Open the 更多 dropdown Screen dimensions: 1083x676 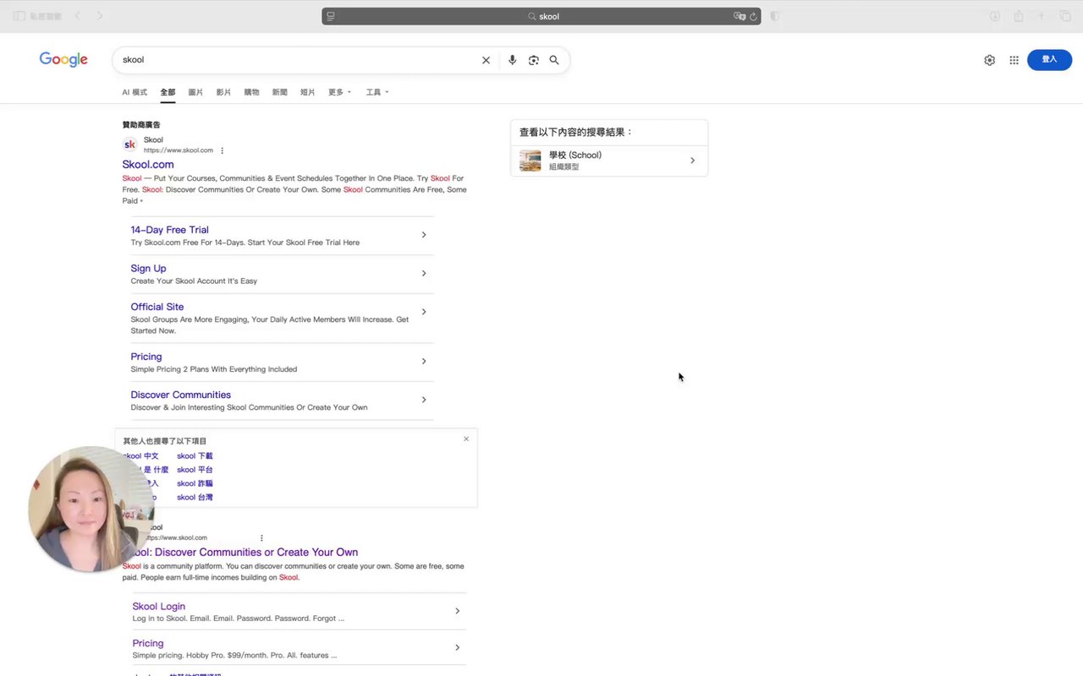click(339, 92)
